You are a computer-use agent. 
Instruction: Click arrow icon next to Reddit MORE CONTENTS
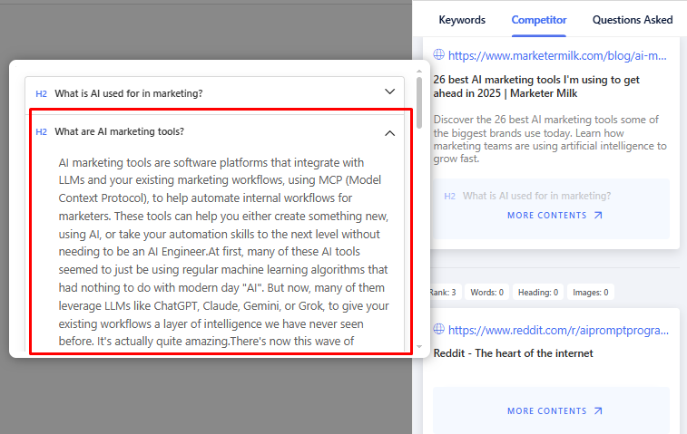click(598, 410)
